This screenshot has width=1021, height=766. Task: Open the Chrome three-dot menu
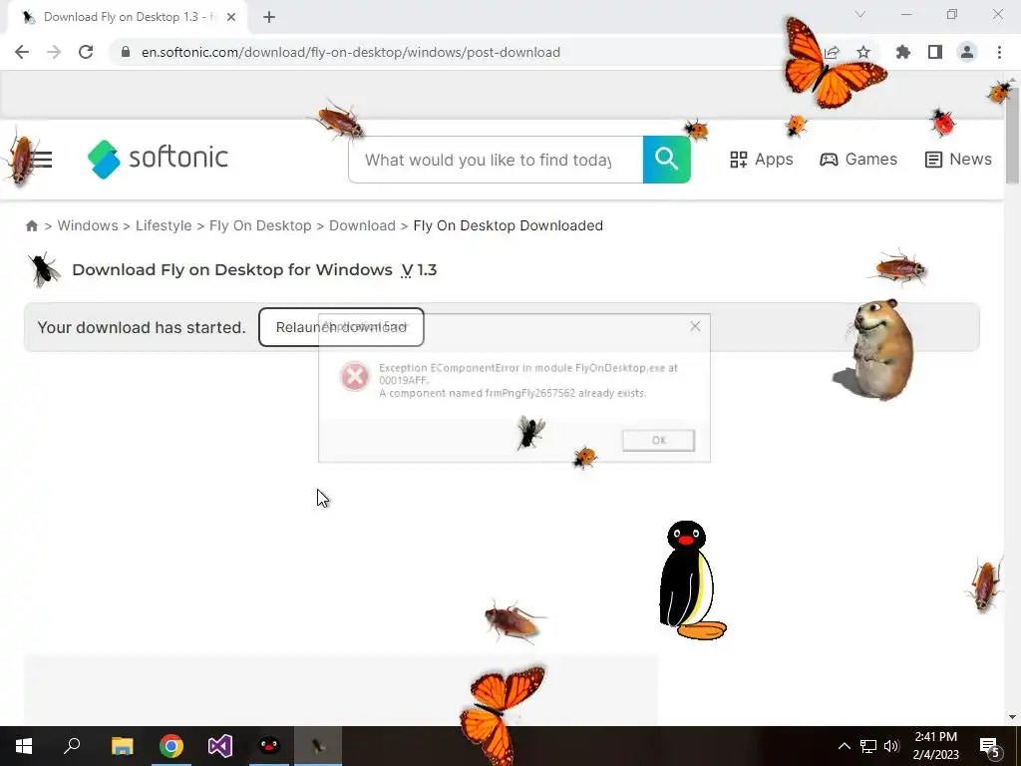point(999,52)
